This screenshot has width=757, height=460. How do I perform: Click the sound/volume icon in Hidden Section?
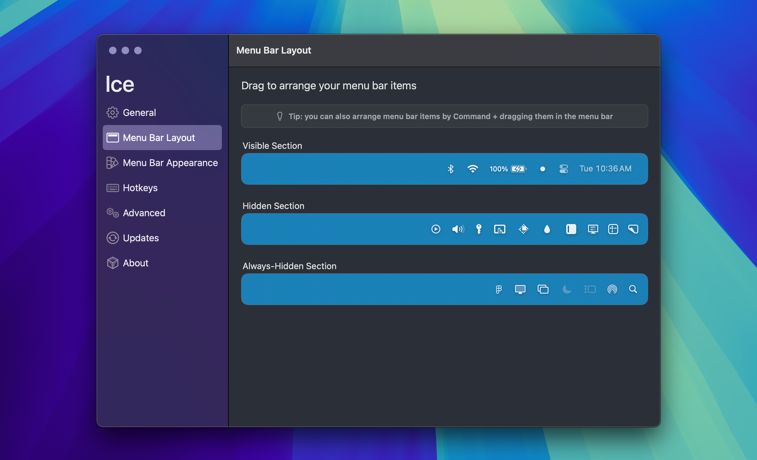[x=457, y=229]
